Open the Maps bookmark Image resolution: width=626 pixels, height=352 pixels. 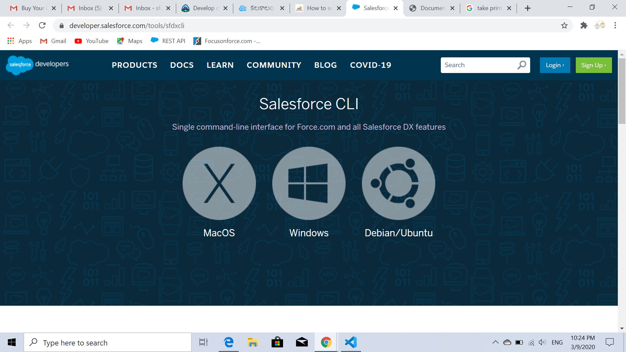[x=130, y=41]
